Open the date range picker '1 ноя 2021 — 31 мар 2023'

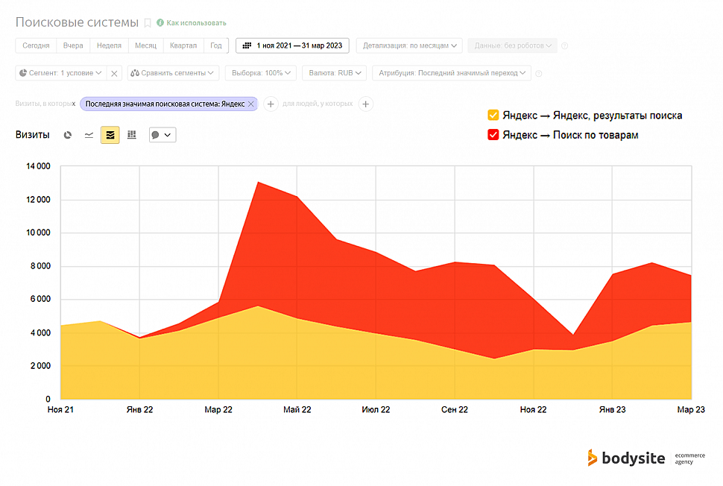click(292, 45)
